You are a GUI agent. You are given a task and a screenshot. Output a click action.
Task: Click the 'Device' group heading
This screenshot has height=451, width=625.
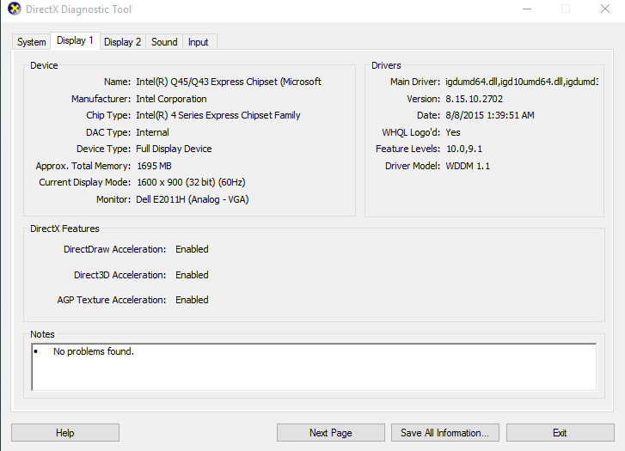pyautogui.click(x=44, y=65)
